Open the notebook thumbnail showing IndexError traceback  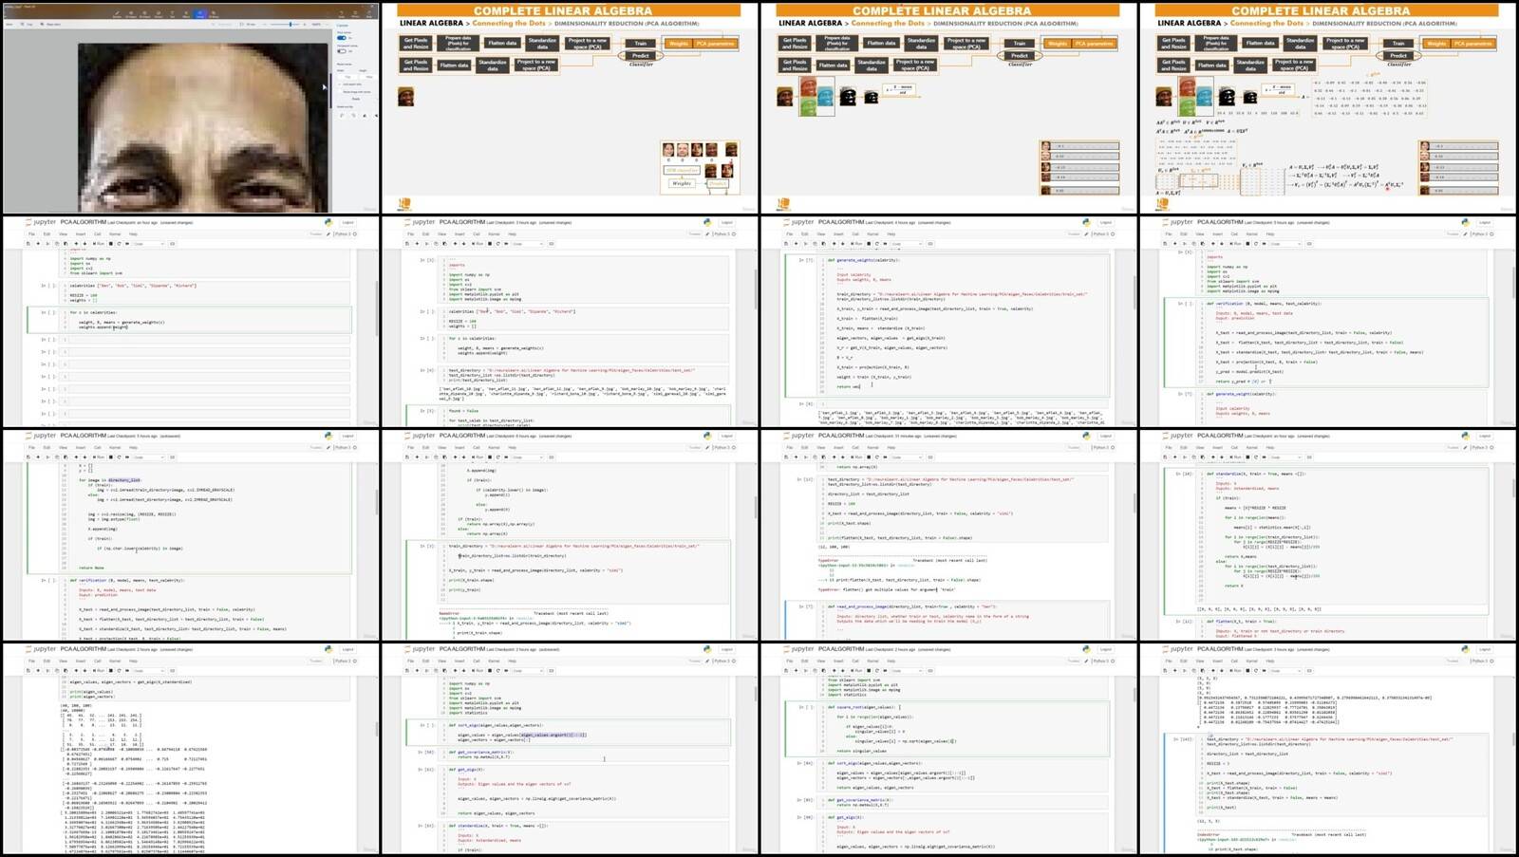coord(1328,750)
